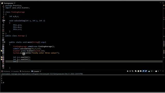Click the terminated Average Java Application status line
The image size is (165, 93).
click(42, 74)
